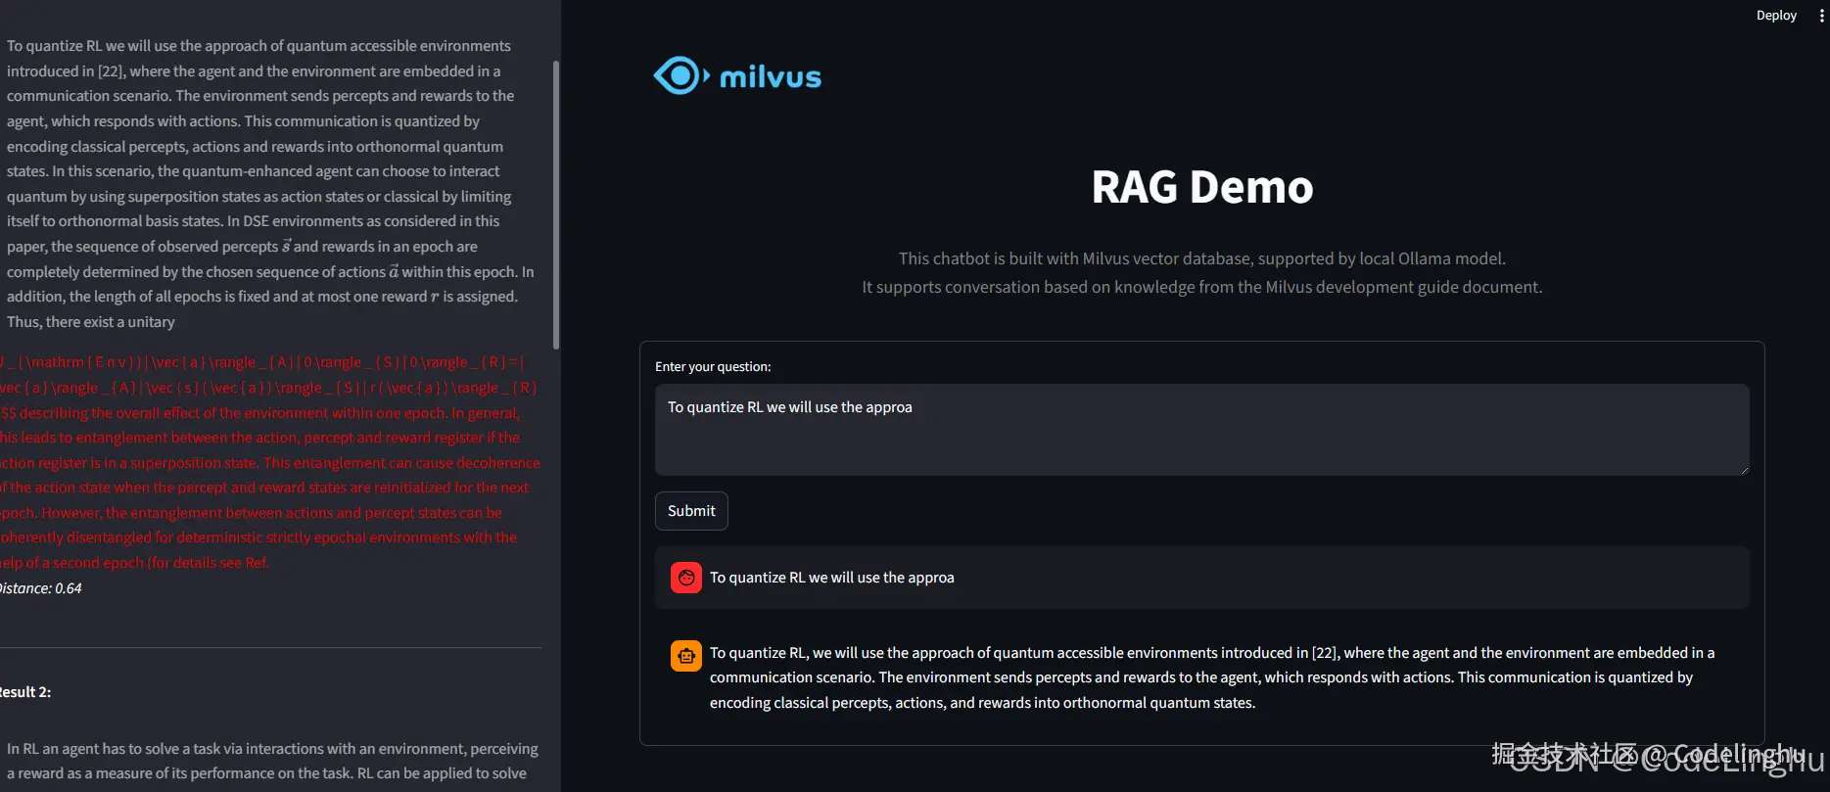
Task: Submit the entered question
Action: [691, 511]
